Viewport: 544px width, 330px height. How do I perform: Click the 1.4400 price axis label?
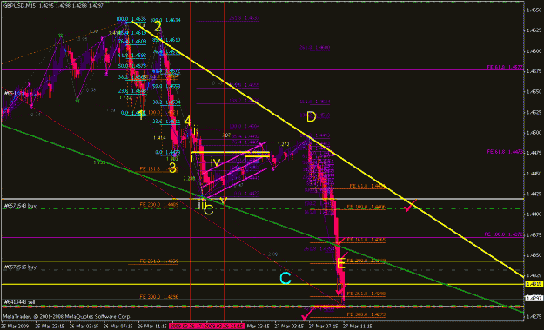534,214
